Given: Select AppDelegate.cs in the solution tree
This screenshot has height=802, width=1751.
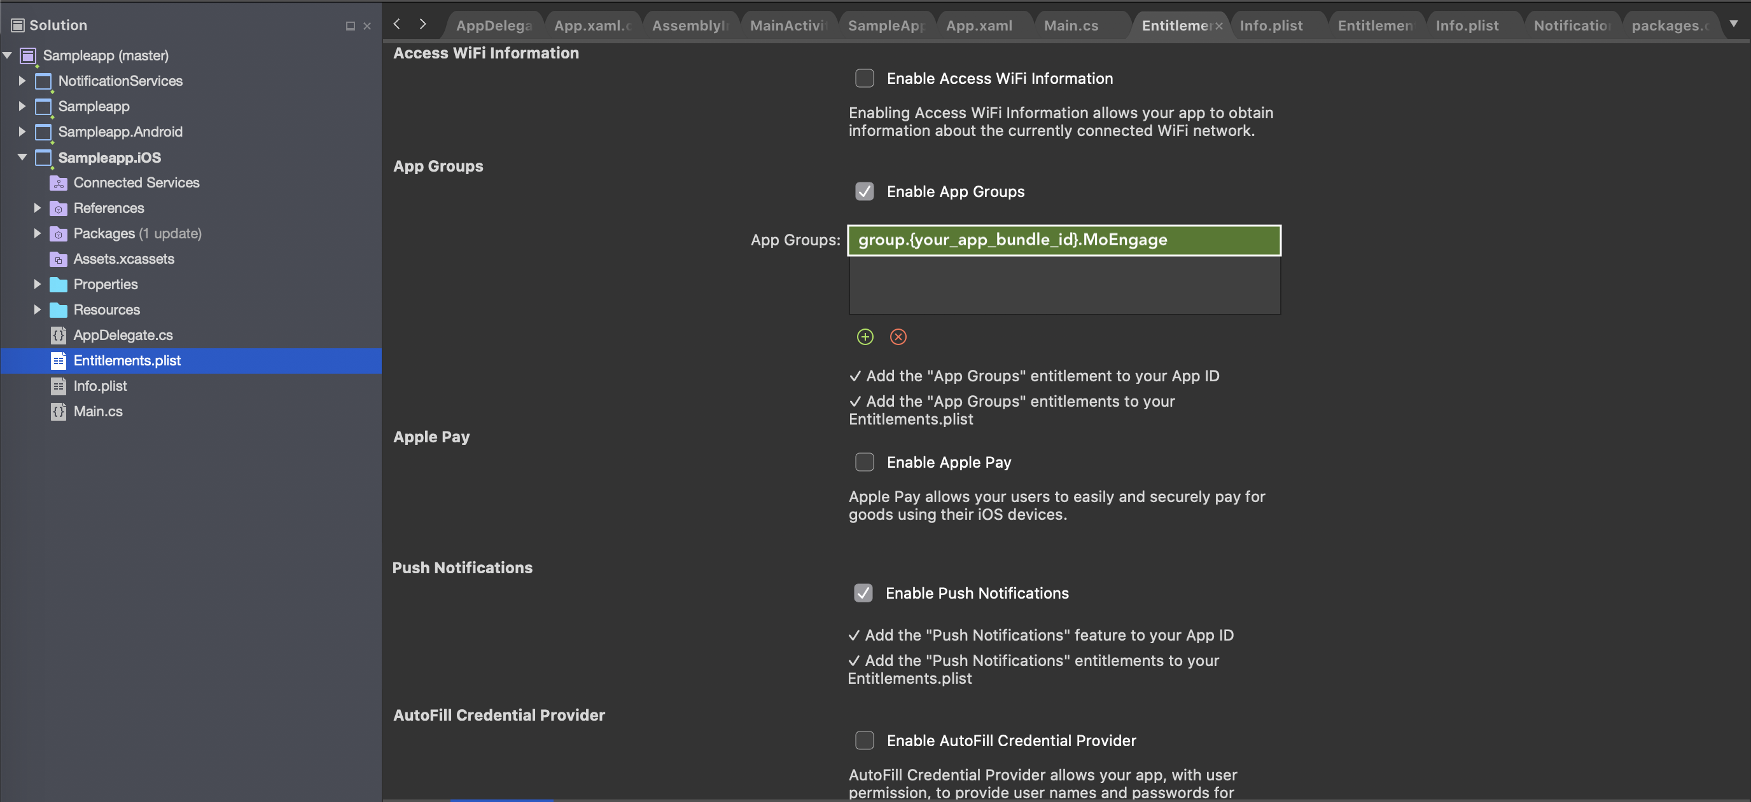Looking at the screenshot, I should coord(191,335).
